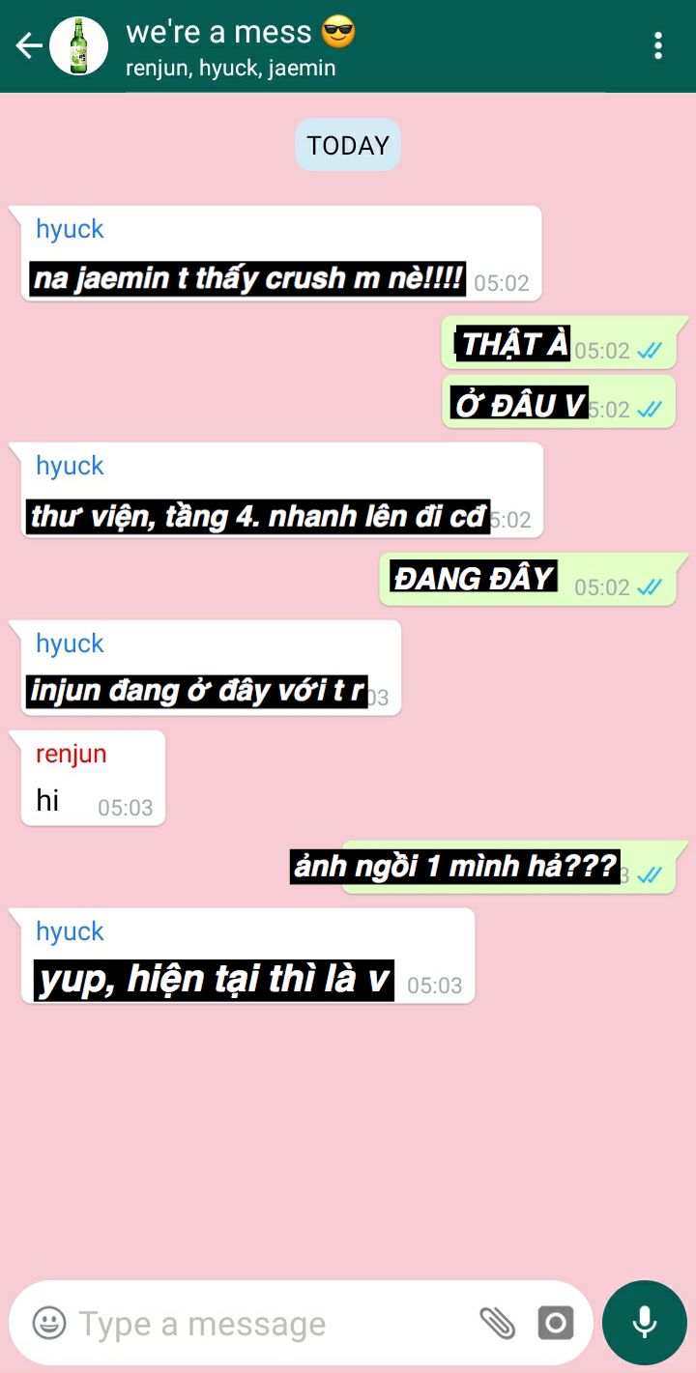696x1373 pixels.
Task: Tap participants list 'renjun, hyuck, jaemin'
Action: point(231,68)
